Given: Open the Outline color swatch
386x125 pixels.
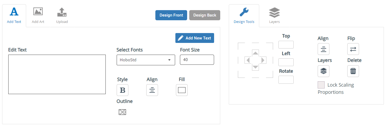Looking at the screenshot, I should pos(122,112).
